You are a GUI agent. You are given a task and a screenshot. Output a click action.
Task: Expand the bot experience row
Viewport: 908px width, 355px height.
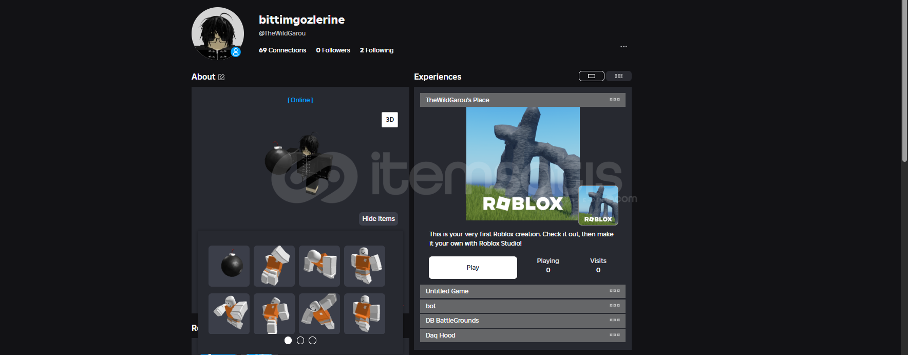(523, 306)
